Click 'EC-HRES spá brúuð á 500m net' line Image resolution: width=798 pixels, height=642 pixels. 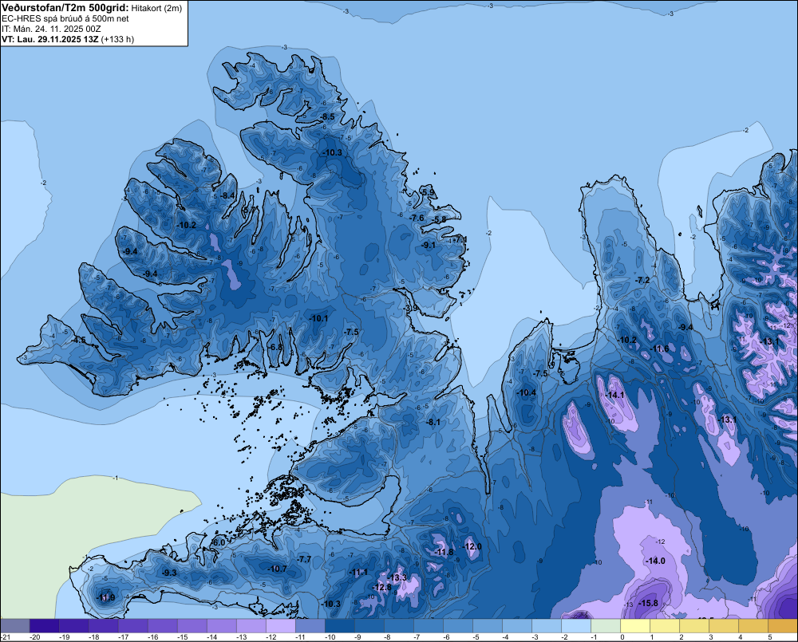click(65, 19)
